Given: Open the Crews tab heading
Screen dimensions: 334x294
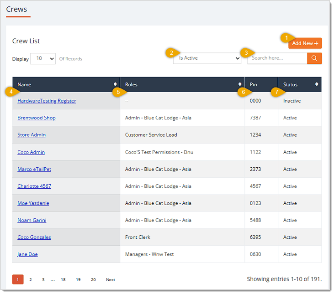Looking at the screenshot, I should (x=16, y=10).
